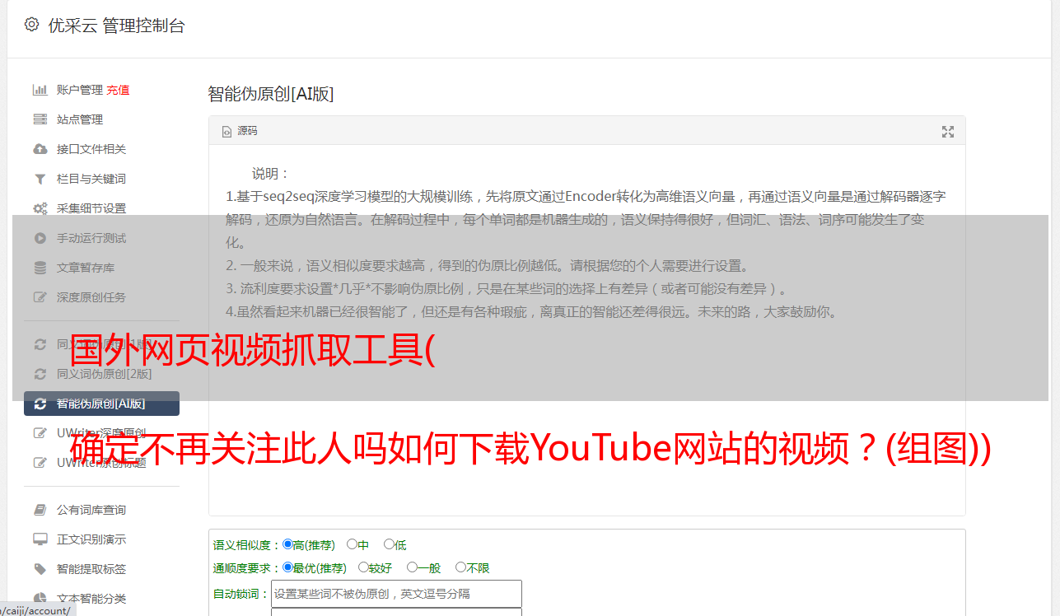This screenshot has width=1060, height=616.
Task: Click the line starting 3. 流利度要求设置
Action: coord(507,289)
